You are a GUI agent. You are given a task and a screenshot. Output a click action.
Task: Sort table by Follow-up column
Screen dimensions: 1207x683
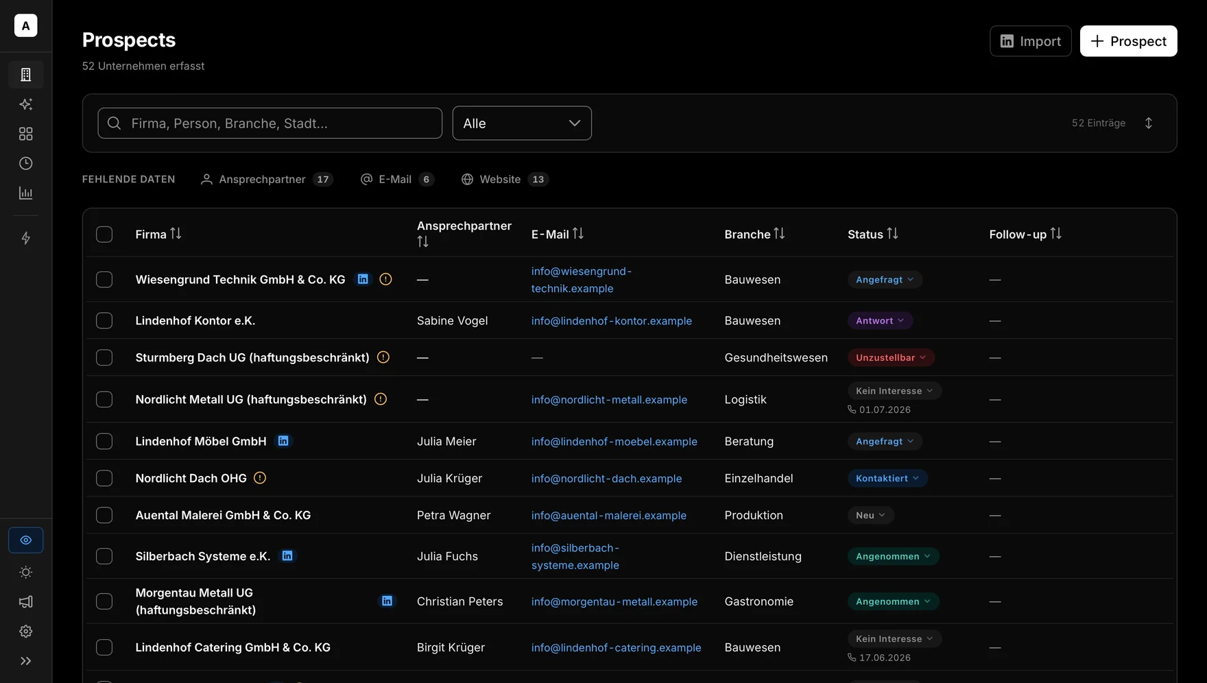click(1025, 234)
